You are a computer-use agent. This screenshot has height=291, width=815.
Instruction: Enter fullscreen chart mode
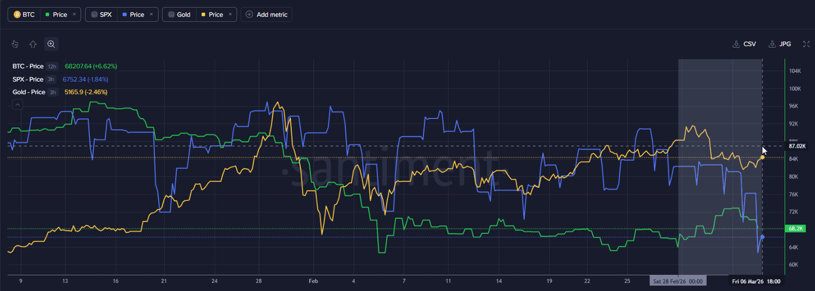point(806,44)
